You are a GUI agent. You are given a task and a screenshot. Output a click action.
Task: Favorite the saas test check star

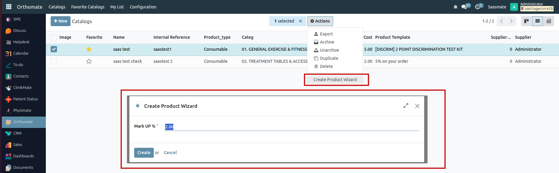[x=89, y=61]
